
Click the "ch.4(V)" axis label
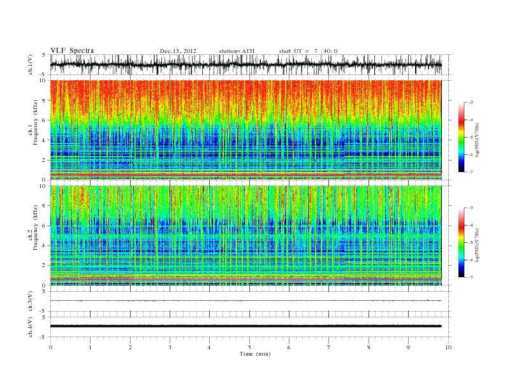30,327
